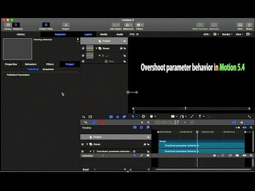This screenshot has width=255, height=191.
Task: Open the Add Object menu button
Action: [x=116, y=25]
